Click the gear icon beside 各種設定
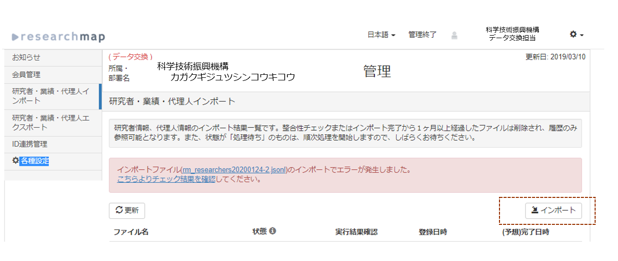Screen dimensions: 618x261 15,161
